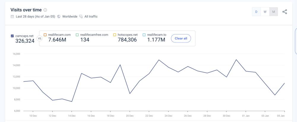This screenshot has width=297, height=122.
Task: Tick the reallifecamfree.com checkbox
Action: click(x=77, y=35)
